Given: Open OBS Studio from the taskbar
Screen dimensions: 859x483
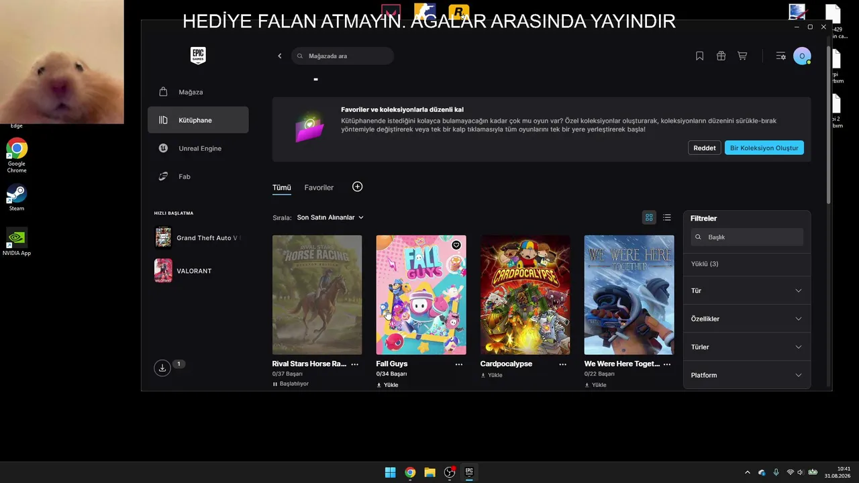Looking at the screenshot, I should pyautogui.click(x=450, y=472).
